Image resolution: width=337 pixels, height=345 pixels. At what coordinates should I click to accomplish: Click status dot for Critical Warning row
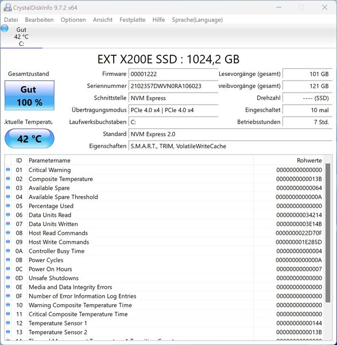click(x=8, y=170)
